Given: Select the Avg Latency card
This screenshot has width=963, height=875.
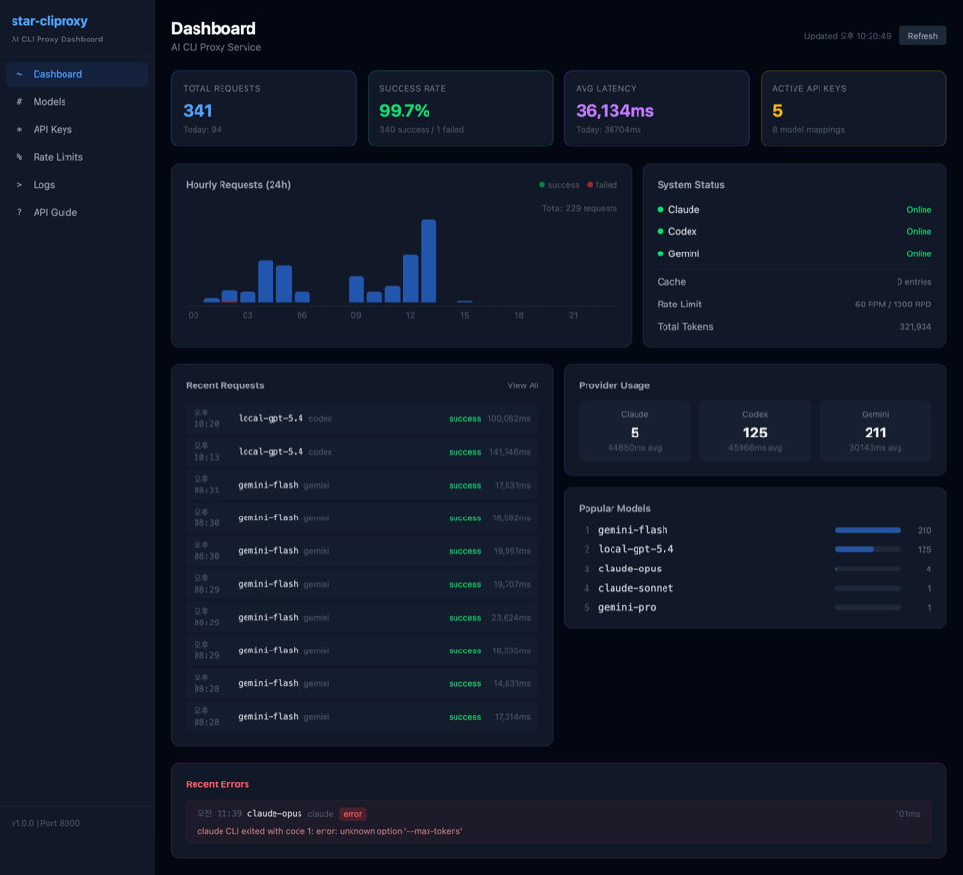Looking at the screenshot, I should click(657, 109).
